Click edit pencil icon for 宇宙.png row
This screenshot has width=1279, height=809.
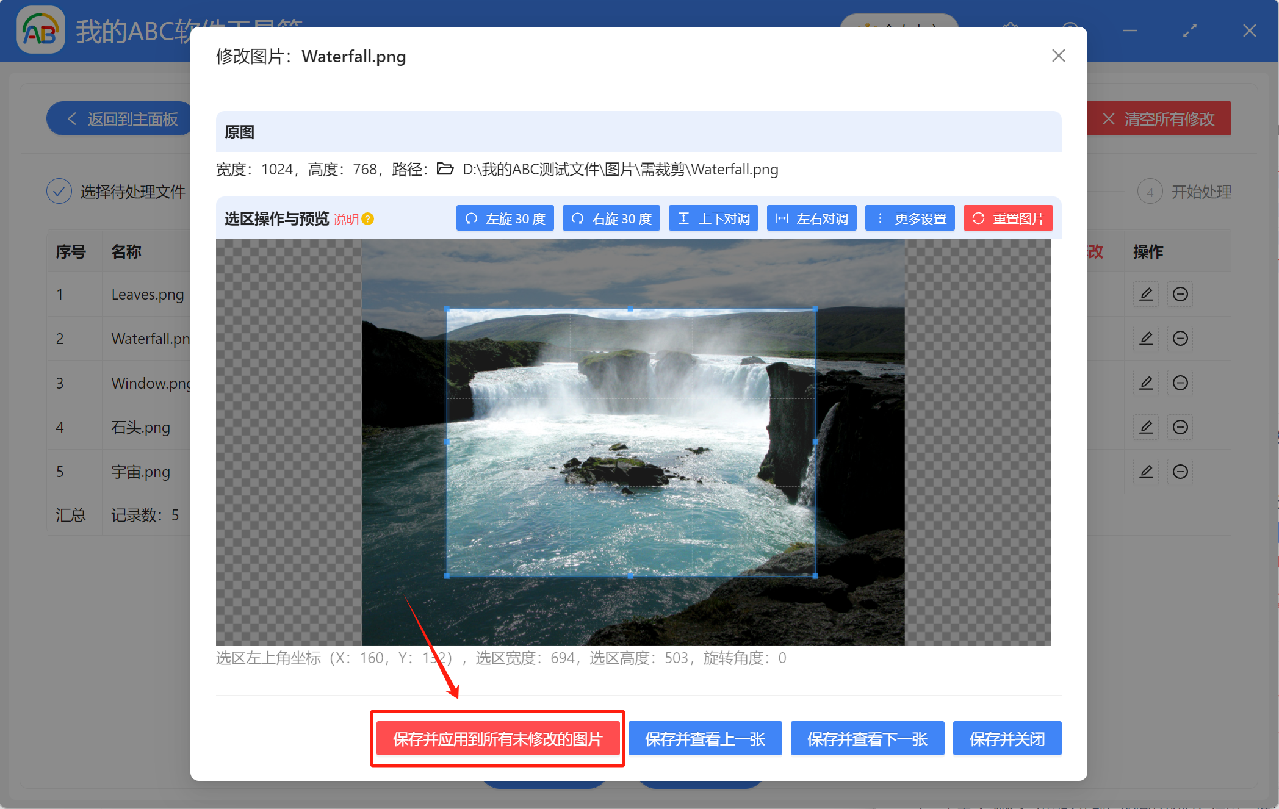pos(1146,472)
